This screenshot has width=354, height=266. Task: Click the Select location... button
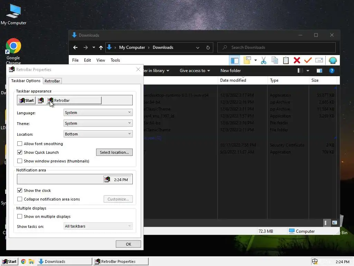click(114, 152)
